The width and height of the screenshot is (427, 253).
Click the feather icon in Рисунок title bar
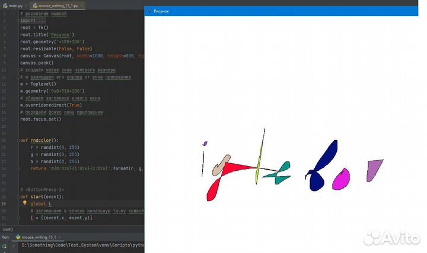(x=149, y=11)
